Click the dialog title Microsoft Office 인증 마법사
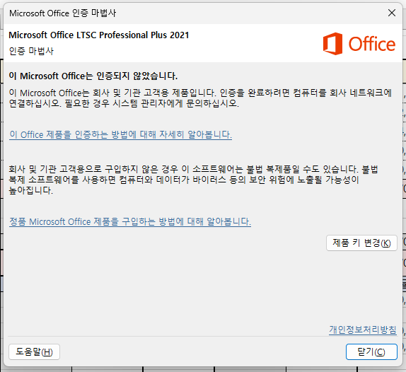This screenshot has width=406, height=372. tap(63, 13)
